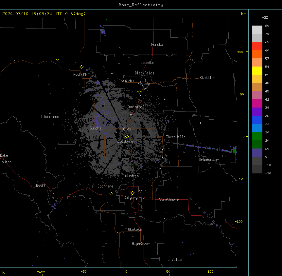The width and height of the screenshot is (282, 276).
Task: Click the dBZ legend heading
Action: point(265,18)
